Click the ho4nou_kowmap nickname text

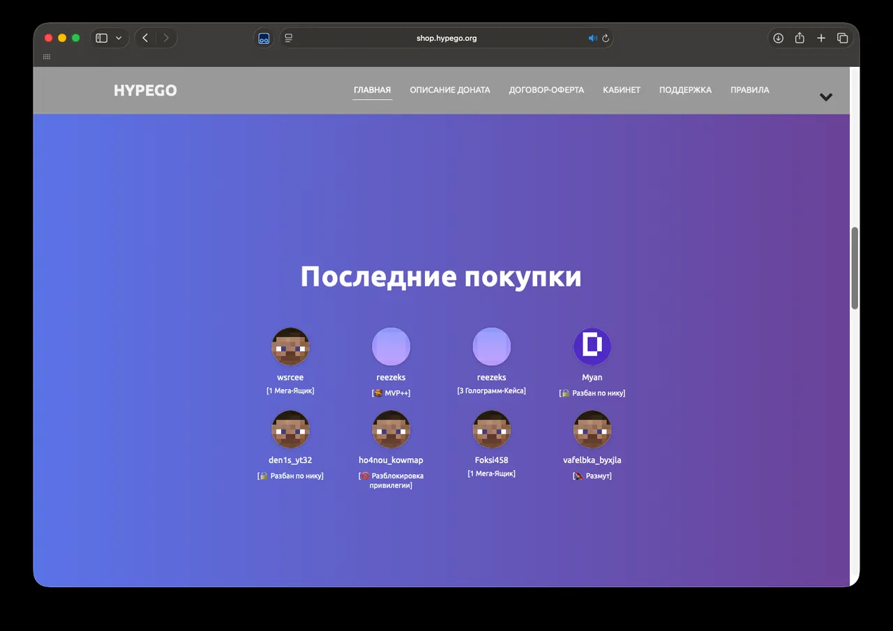point(391,460)
